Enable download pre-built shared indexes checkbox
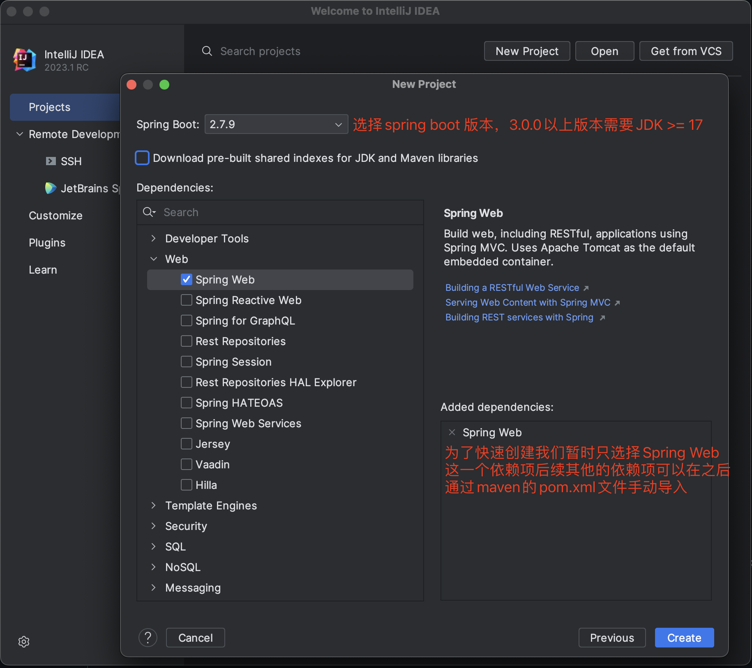The height and width of the screenshot is (668, 752). [x=142, y=158]
